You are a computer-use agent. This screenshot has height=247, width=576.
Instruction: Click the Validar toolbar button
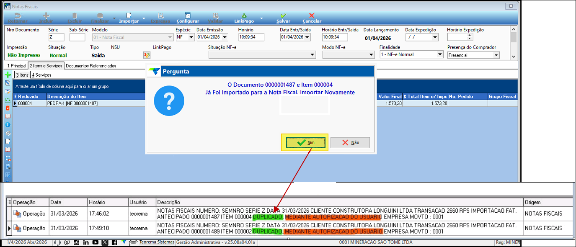pyautogui.click(x=215, y=18)
